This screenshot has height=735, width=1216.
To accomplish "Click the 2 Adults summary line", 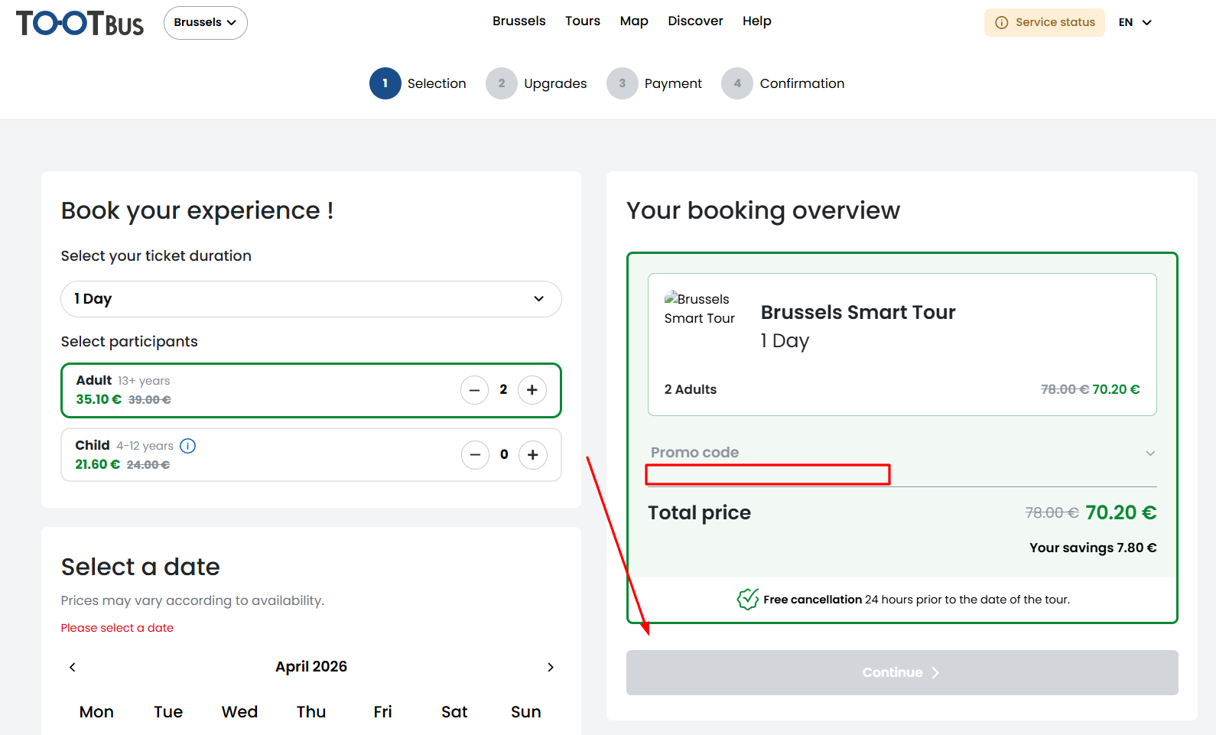I will [x=691, y=389].
